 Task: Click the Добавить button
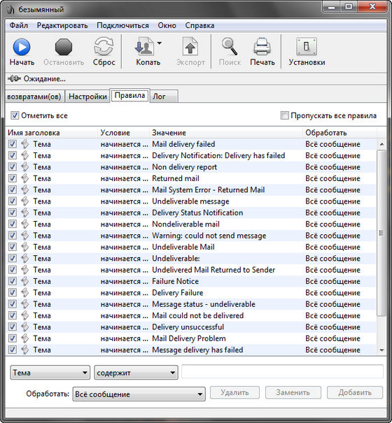point(355,392)
